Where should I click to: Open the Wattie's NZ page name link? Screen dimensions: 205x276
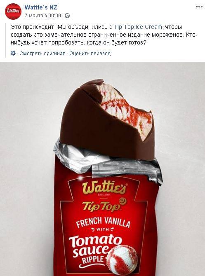[41, 7]
